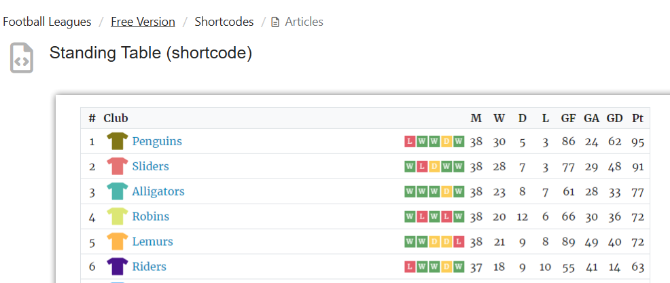Click the Sliders pink jersey icon
Image resolution: width=670 pixels, height=283 pixels.
tap(117, 166)
